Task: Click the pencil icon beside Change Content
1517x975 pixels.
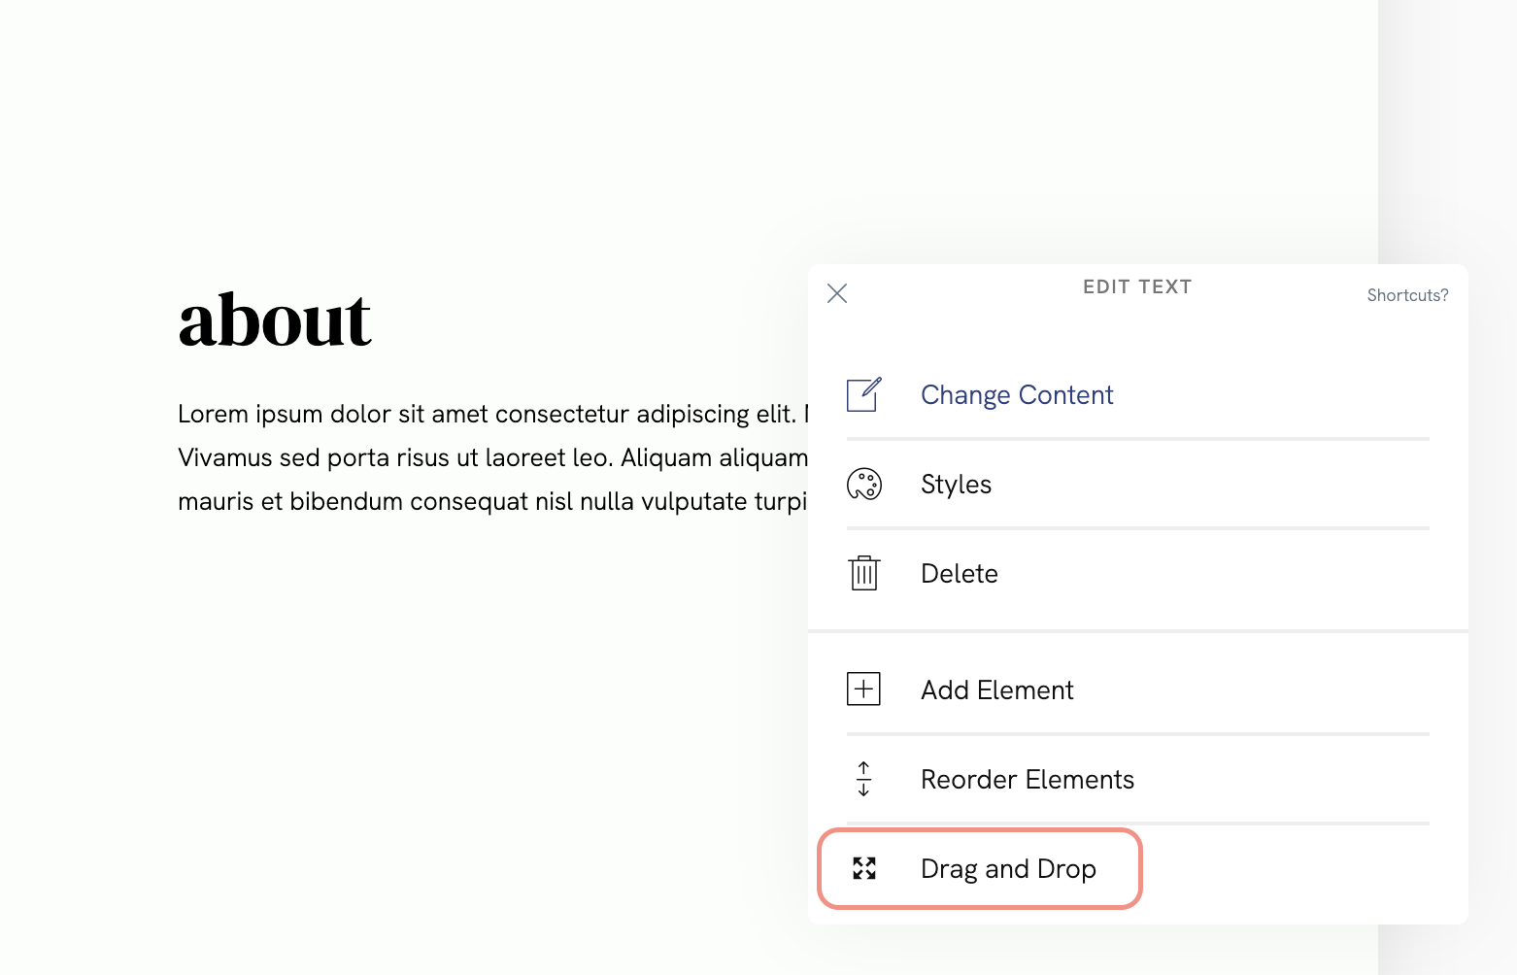Action: pyautogui.click(x=863, y=394)
